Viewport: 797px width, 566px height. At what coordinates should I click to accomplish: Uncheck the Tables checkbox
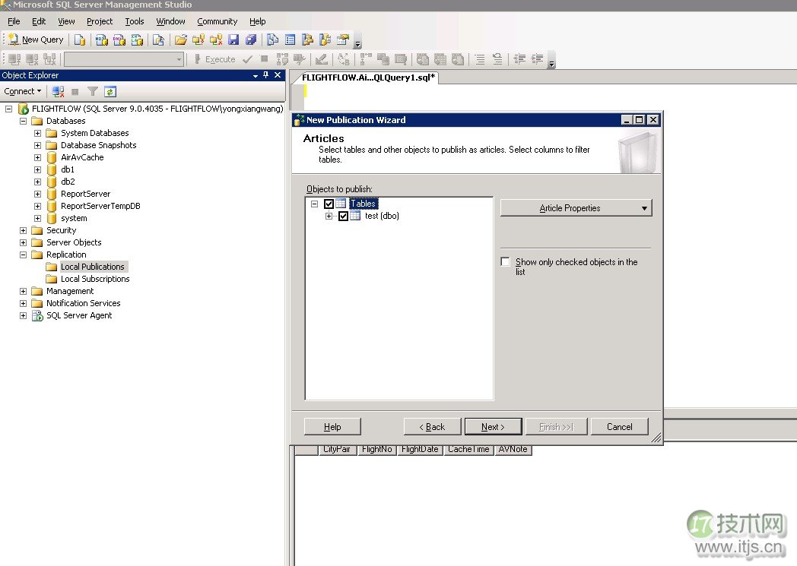(329, 204)
